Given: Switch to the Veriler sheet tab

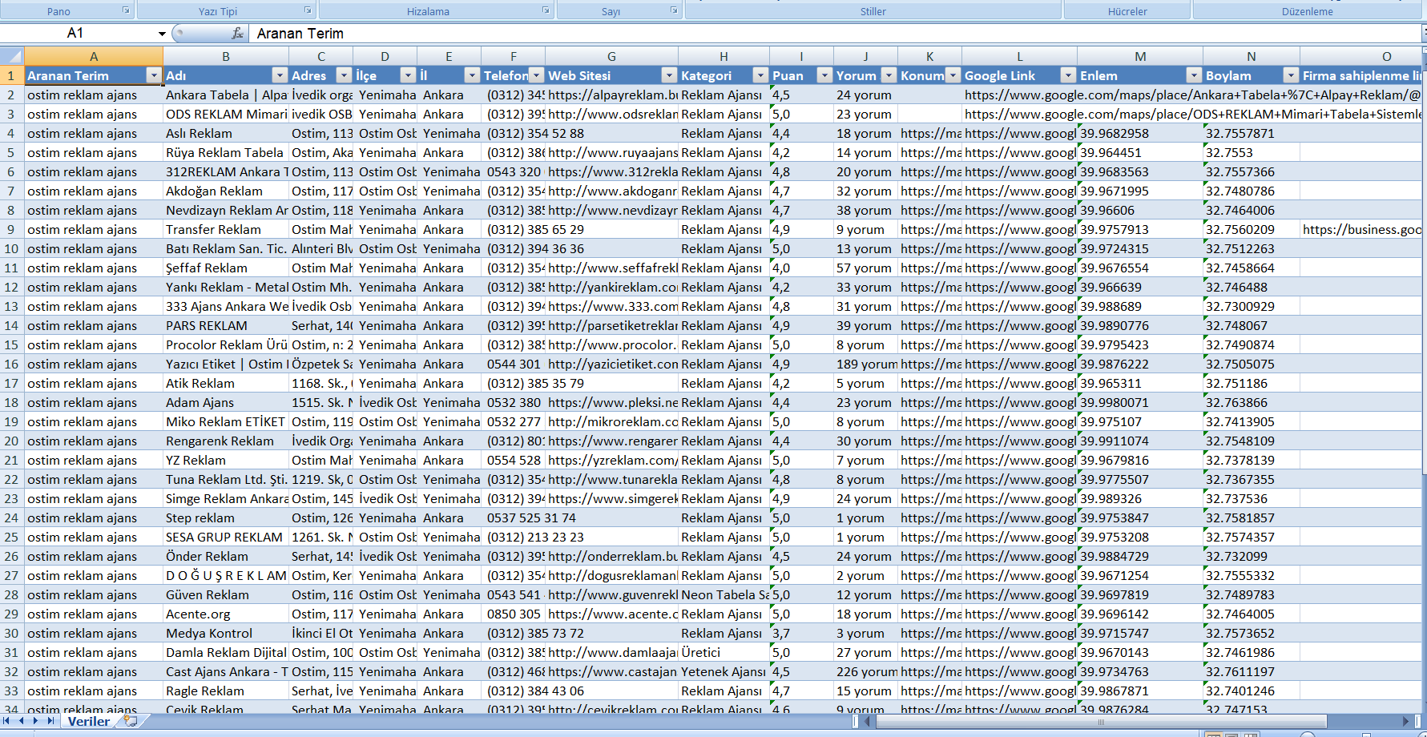Looking at the screenshot, I should pos(88,721).
